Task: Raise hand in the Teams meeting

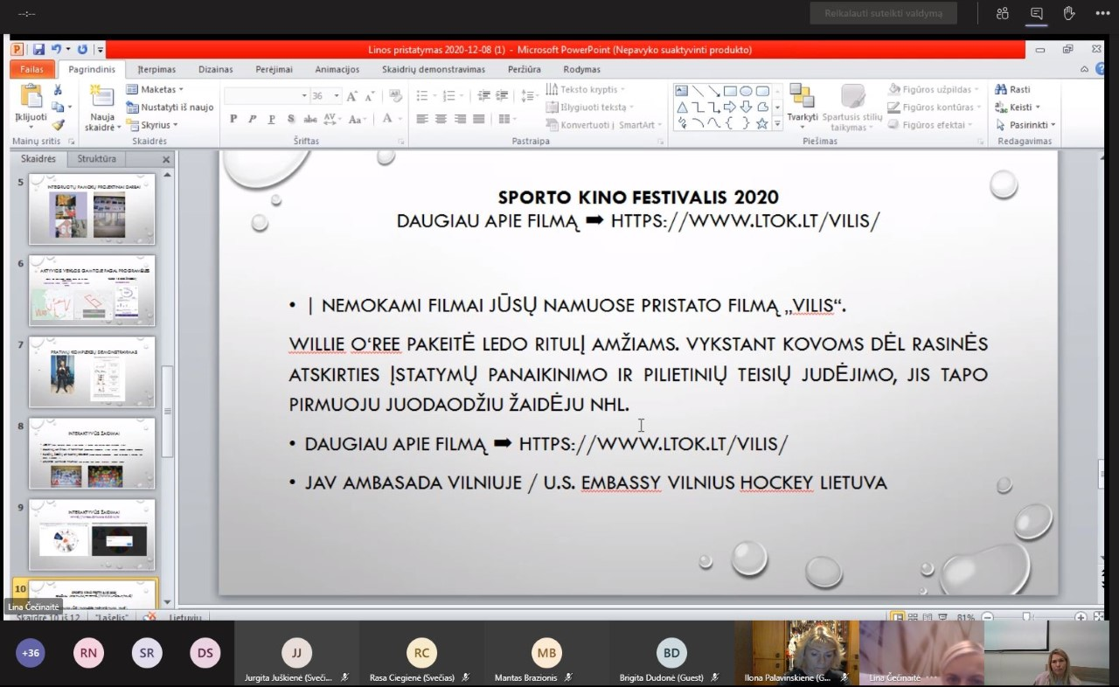Action: tap(1068, 13)
